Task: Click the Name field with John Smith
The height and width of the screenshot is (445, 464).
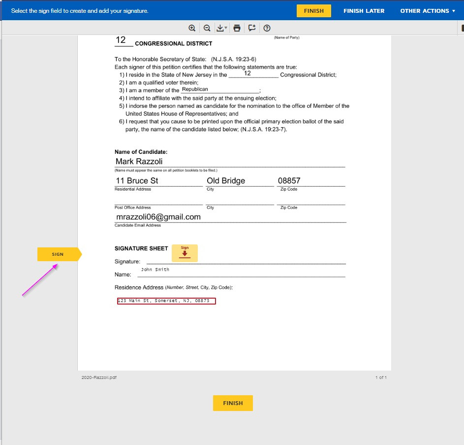Action: click(155, 270)
